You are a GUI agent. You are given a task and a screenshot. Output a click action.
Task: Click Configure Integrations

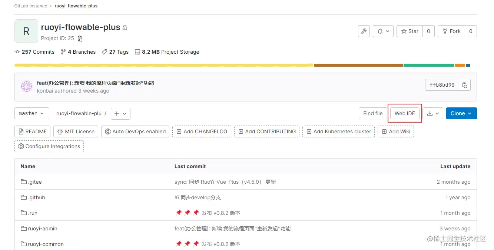[49, 146]
